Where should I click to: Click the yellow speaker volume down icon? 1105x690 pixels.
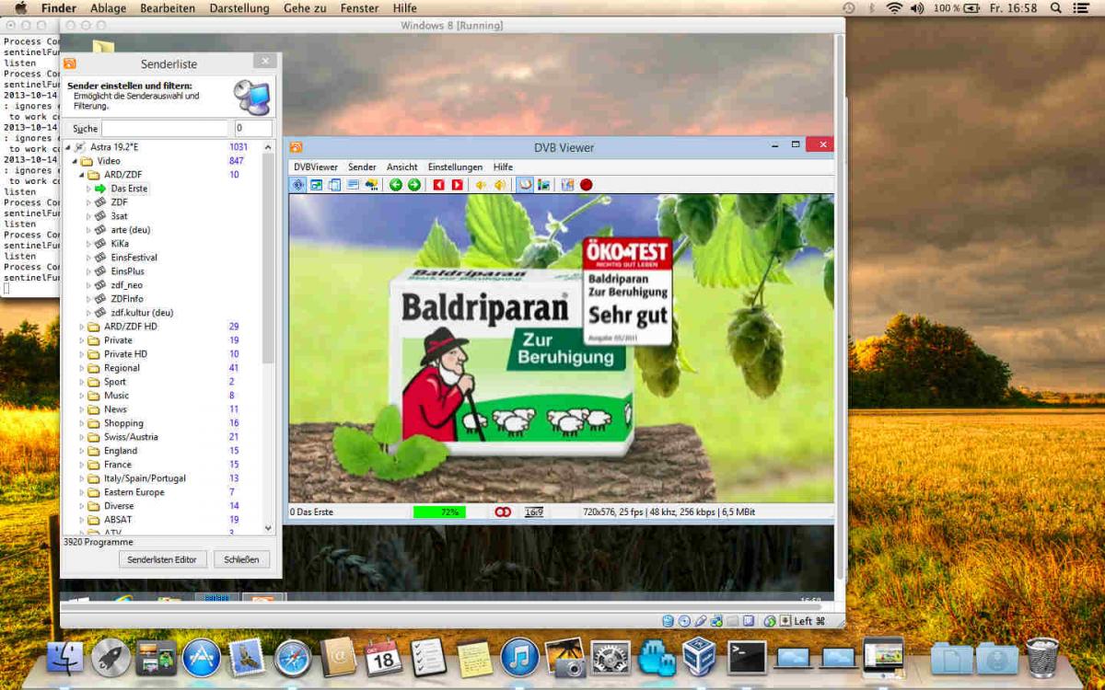coord(481,185)
